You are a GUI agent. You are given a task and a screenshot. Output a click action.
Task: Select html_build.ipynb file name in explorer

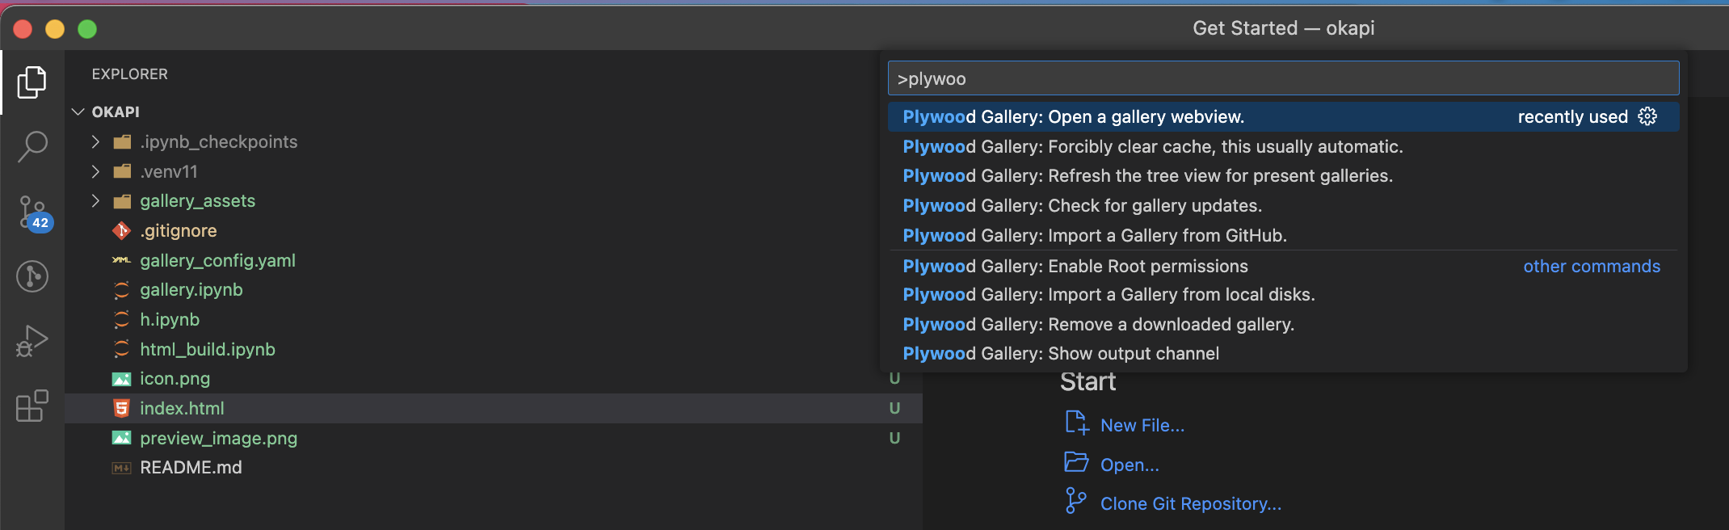[208, 349]
